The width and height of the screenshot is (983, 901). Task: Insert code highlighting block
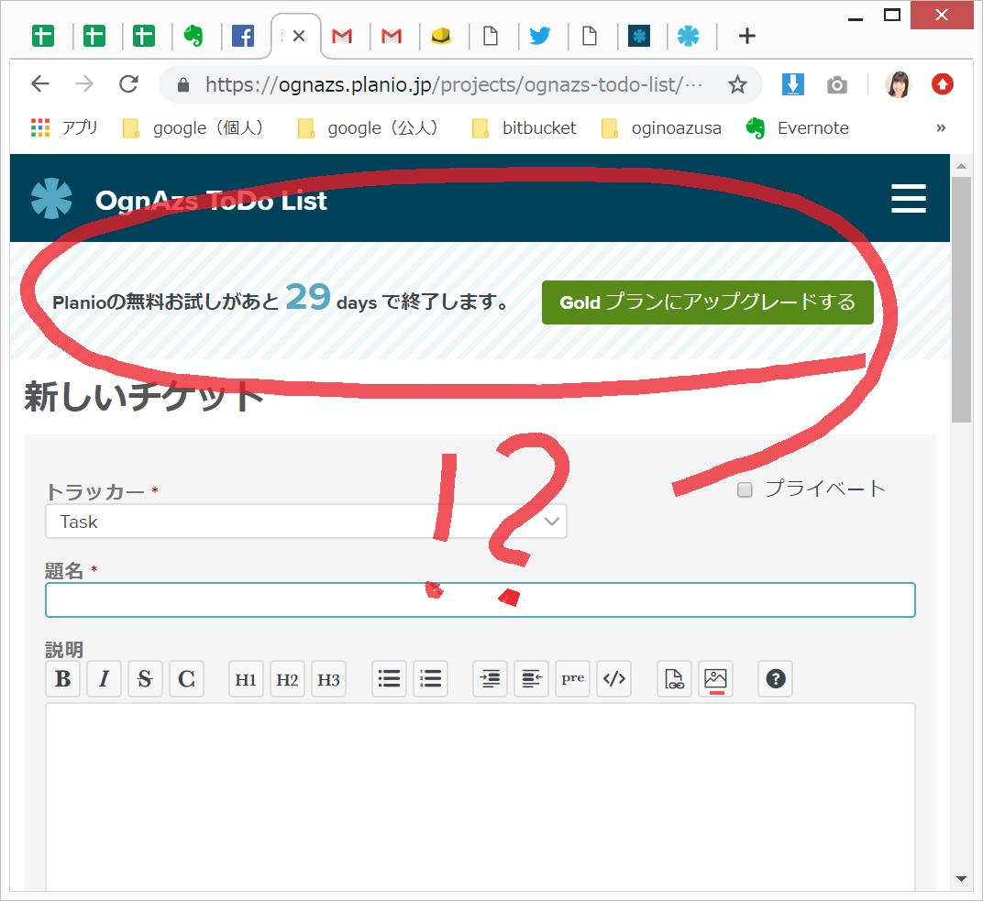(613, 678)
